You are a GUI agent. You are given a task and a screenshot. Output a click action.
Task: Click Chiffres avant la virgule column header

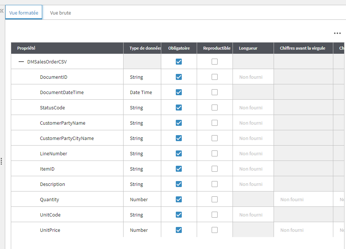click(303, 48)
